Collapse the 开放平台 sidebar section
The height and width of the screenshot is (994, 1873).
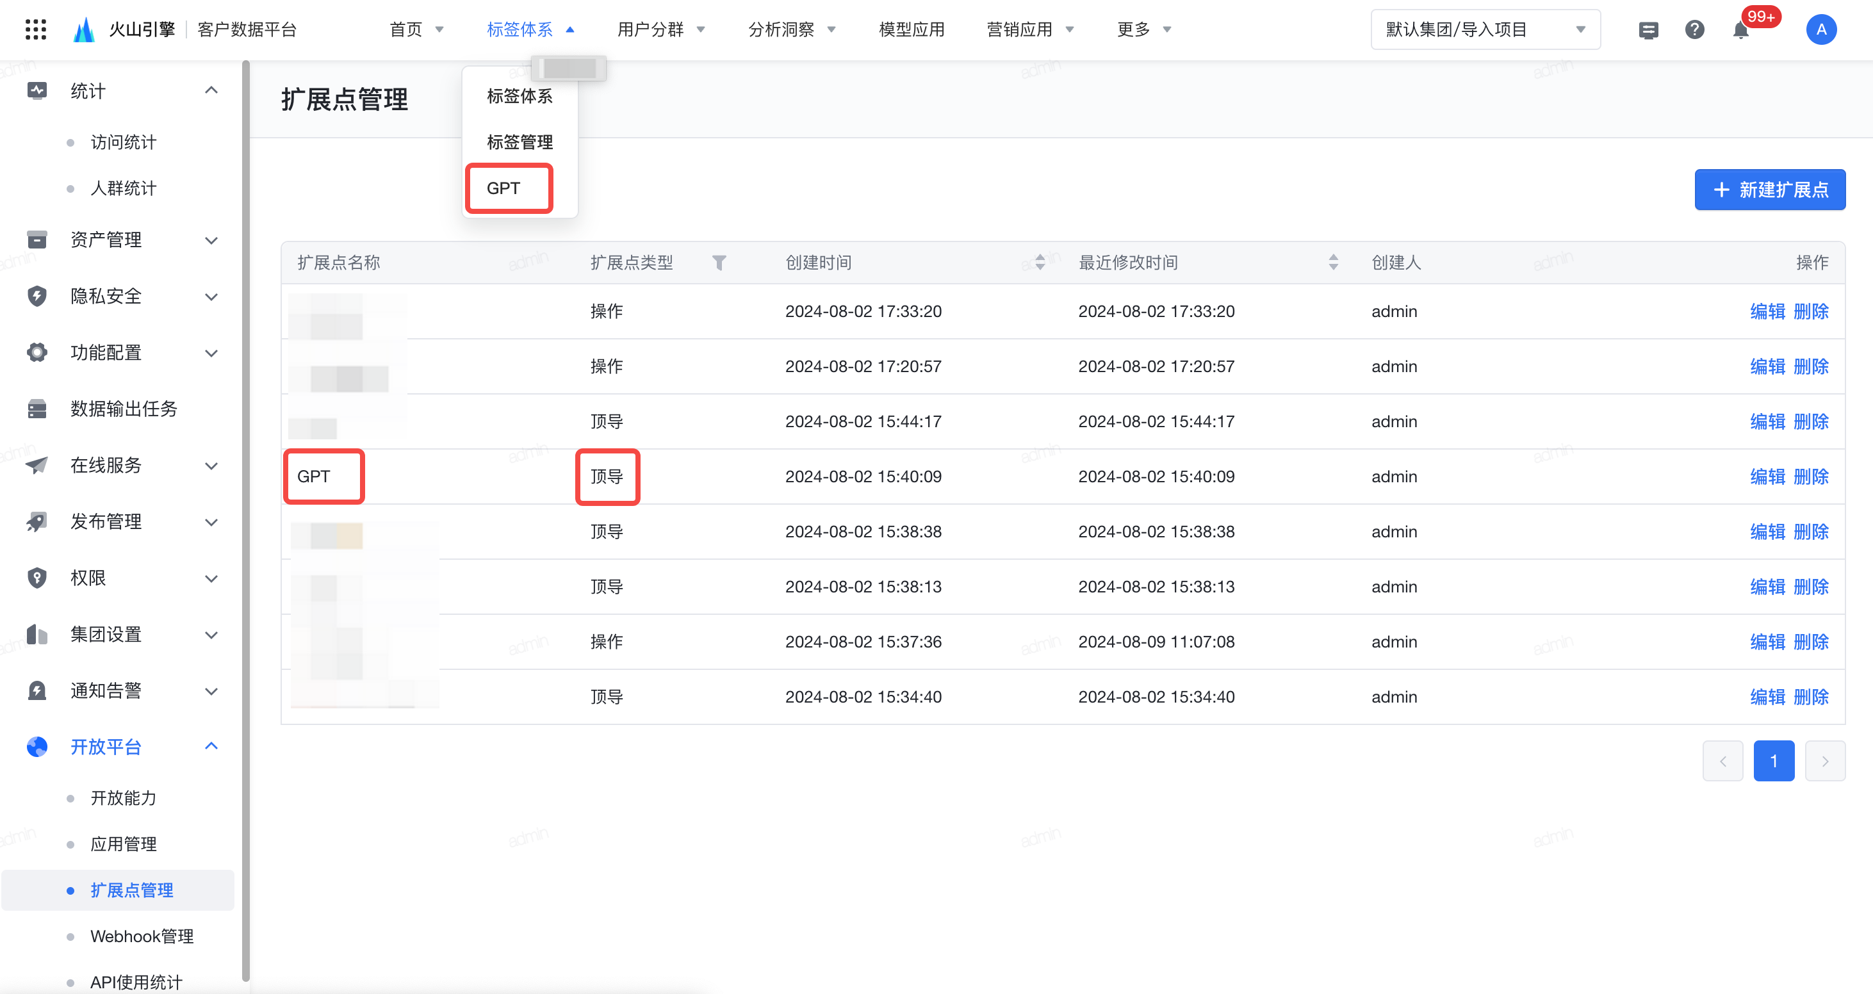pos(211,746)
